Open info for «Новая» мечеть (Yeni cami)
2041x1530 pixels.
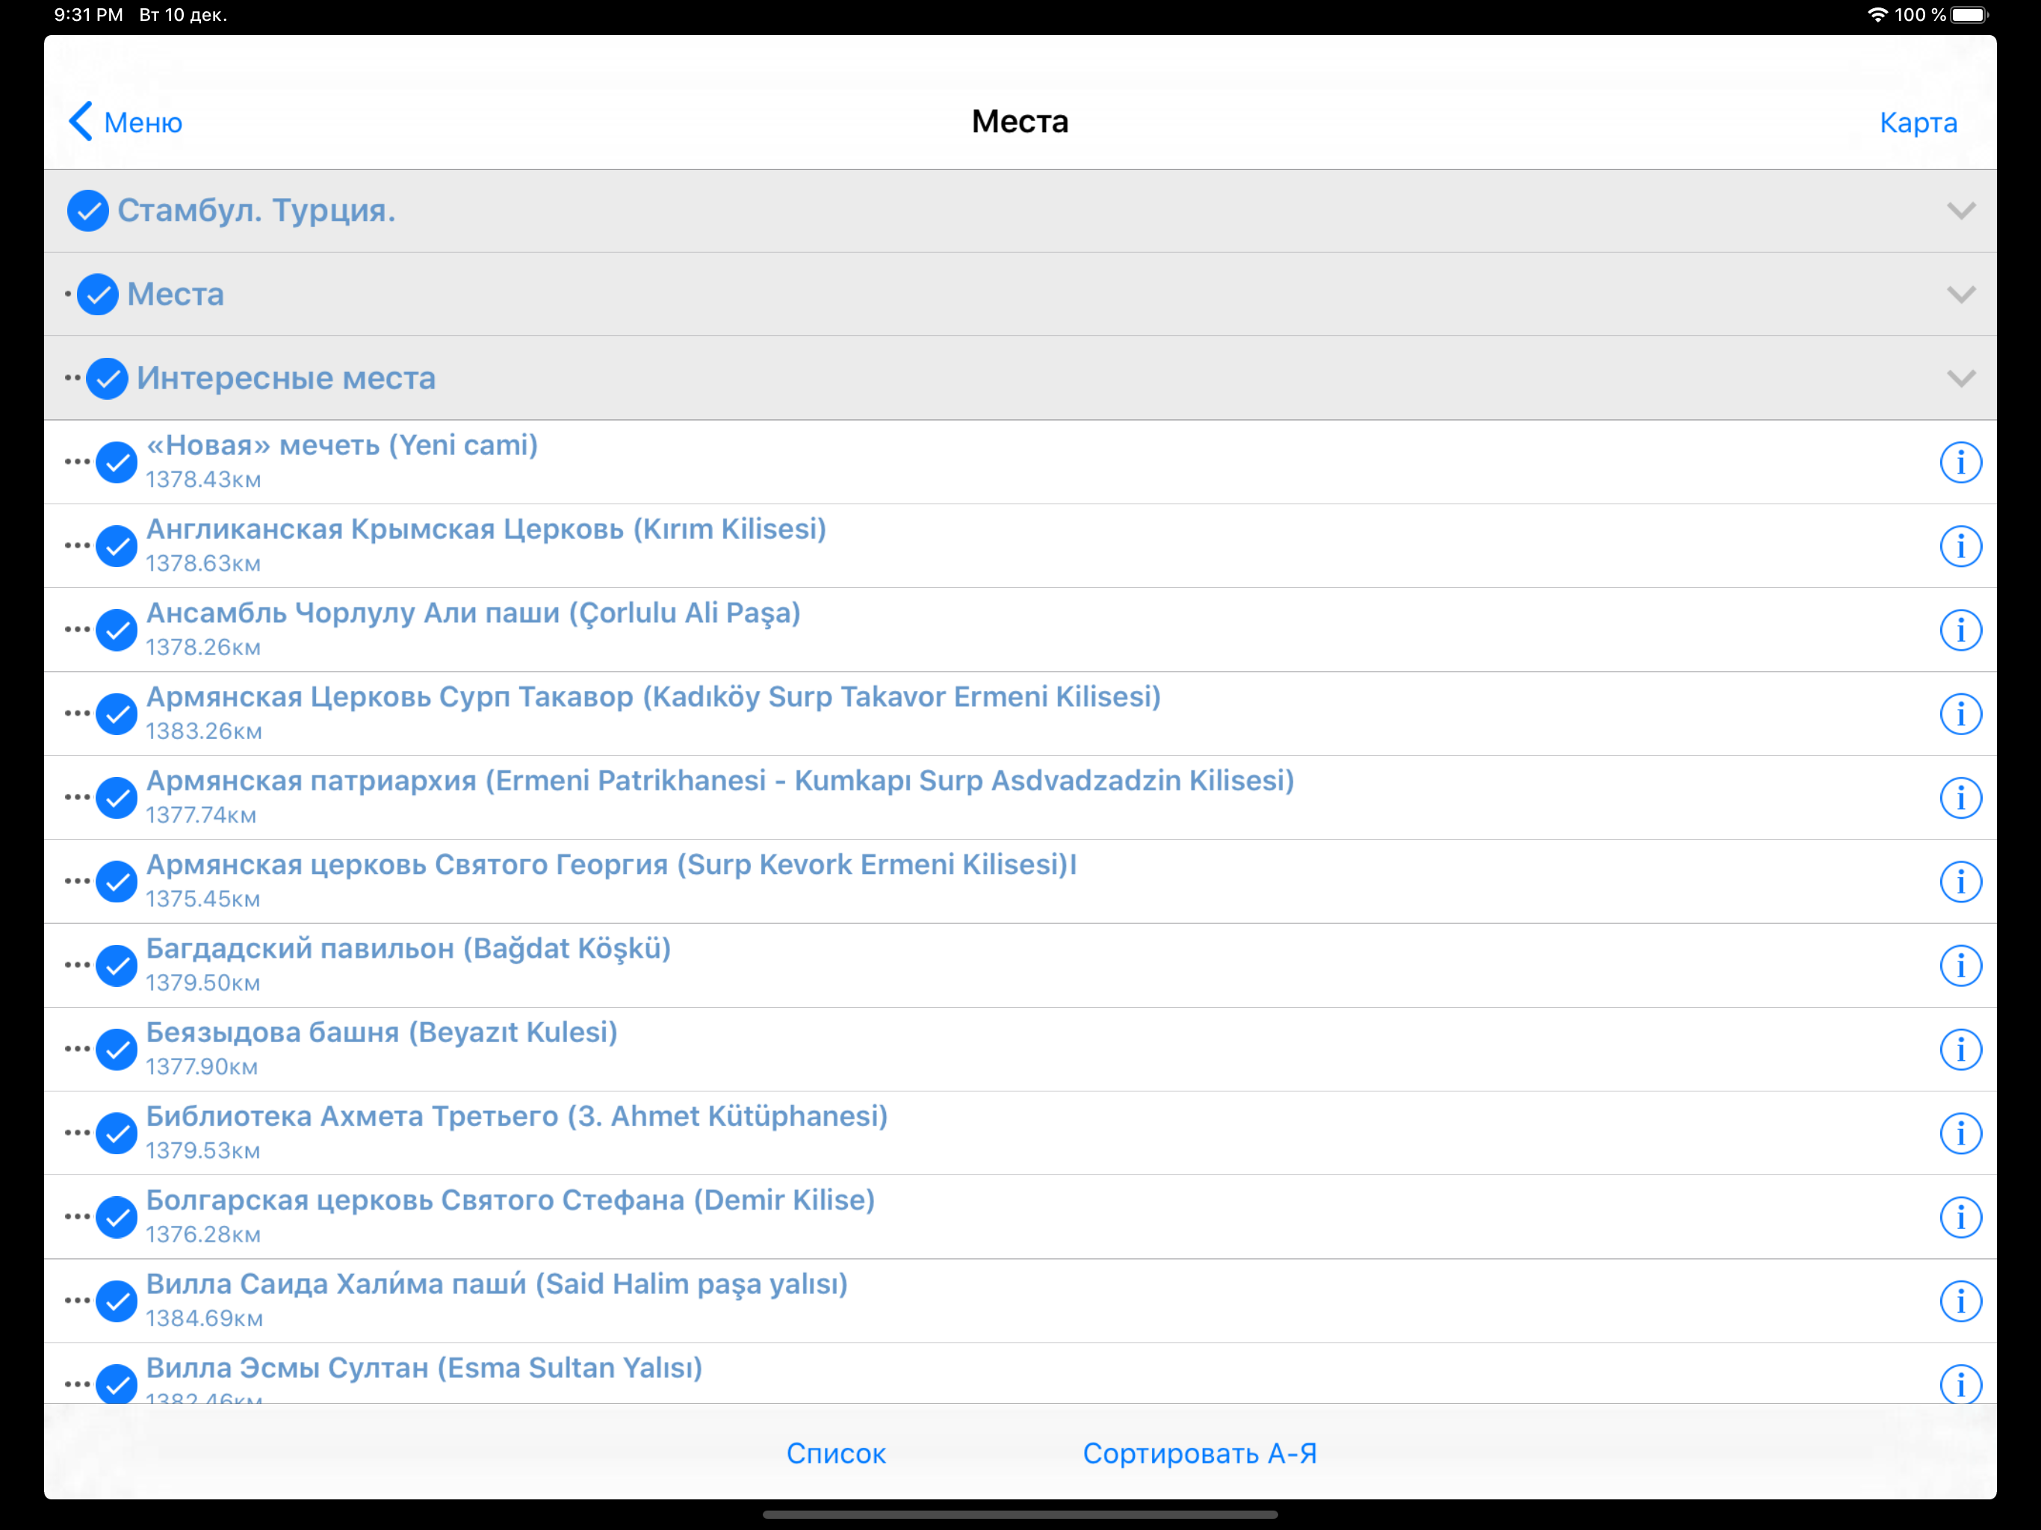point(1960,462)
